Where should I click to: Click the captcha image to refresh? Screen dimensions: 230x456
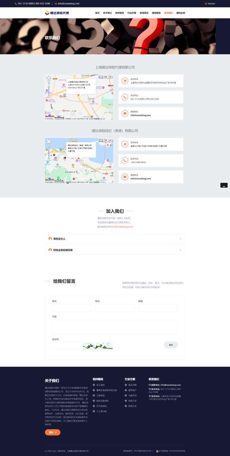97,346
